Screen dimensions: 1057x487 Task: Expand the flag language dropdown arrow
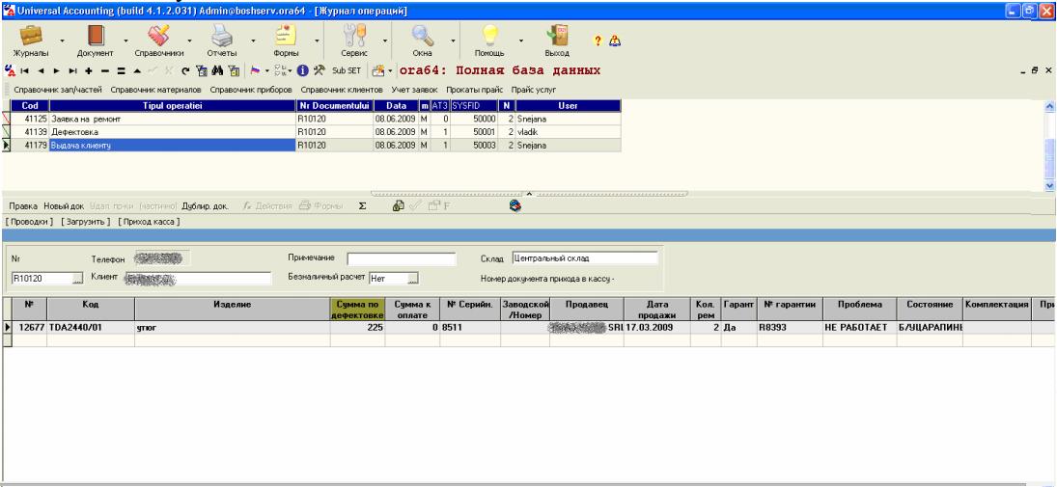tap(267, 70)
